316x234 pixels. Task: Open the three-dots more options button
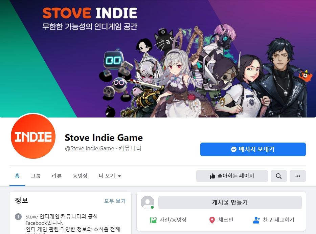coord(298,176)
